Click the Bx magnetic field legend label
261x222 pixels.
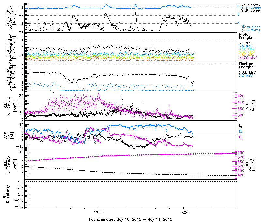pyautogui.click(x=241, y=126)
